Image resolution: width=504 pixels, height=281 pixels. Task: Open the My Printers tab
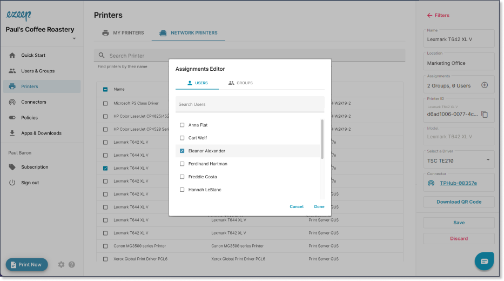pos(123,33)
